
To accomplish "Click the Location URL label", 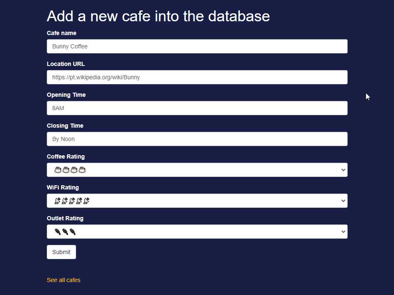I will click(66, 64).
